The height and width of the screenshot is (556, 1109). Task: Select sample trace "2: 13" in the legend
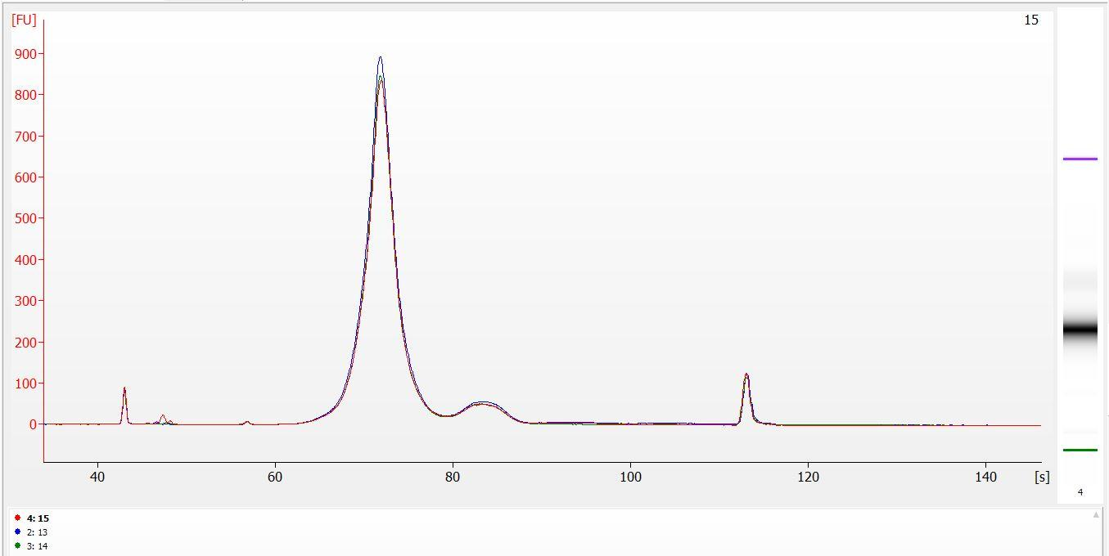coord(36,531)
